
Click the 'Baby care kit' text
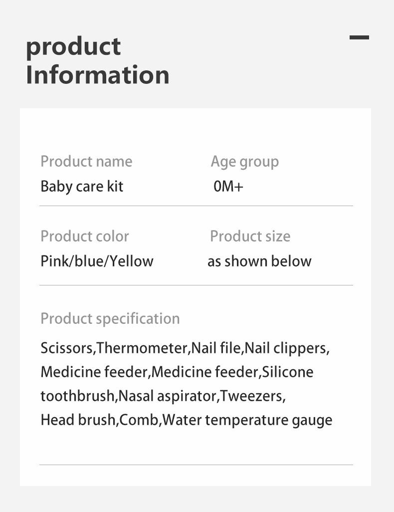click(x=82, y=187)
